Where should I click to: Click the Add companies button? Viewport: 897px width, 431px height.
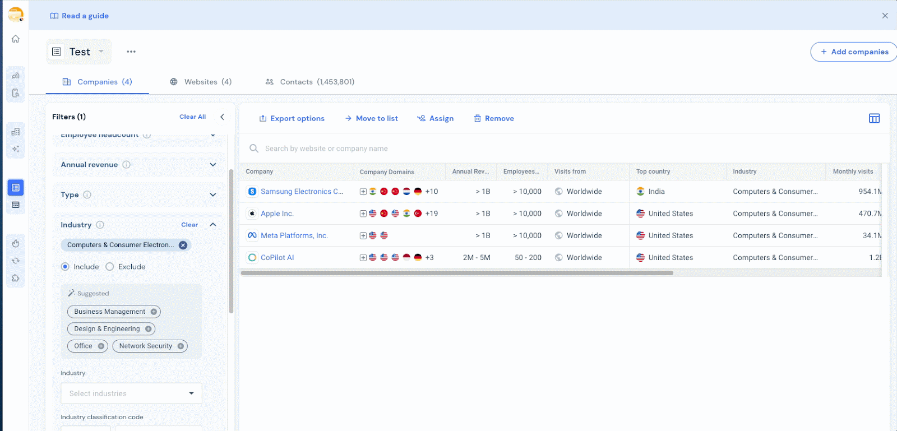(854, 52)
